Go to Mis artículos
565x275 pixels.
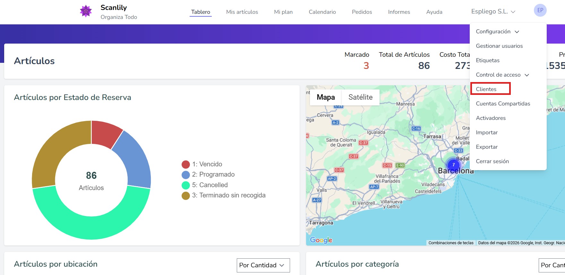pyautogui.click(x=242, y=12)
